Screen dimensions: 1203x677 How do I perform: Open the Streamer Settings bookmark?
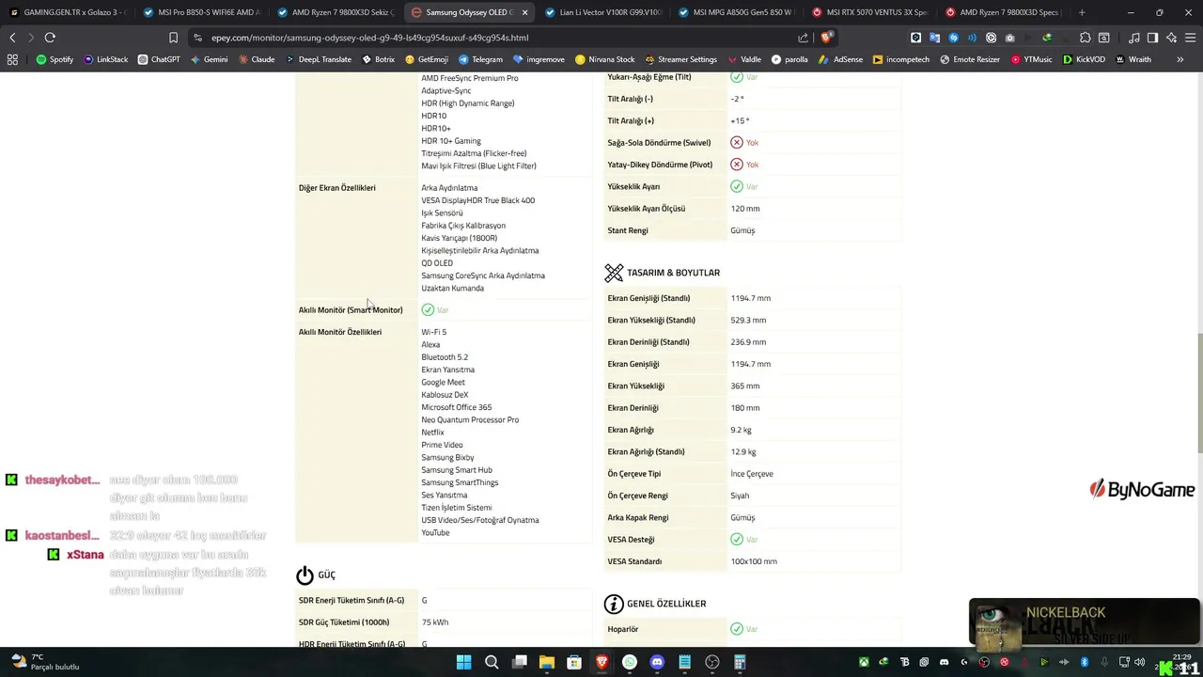680,59
